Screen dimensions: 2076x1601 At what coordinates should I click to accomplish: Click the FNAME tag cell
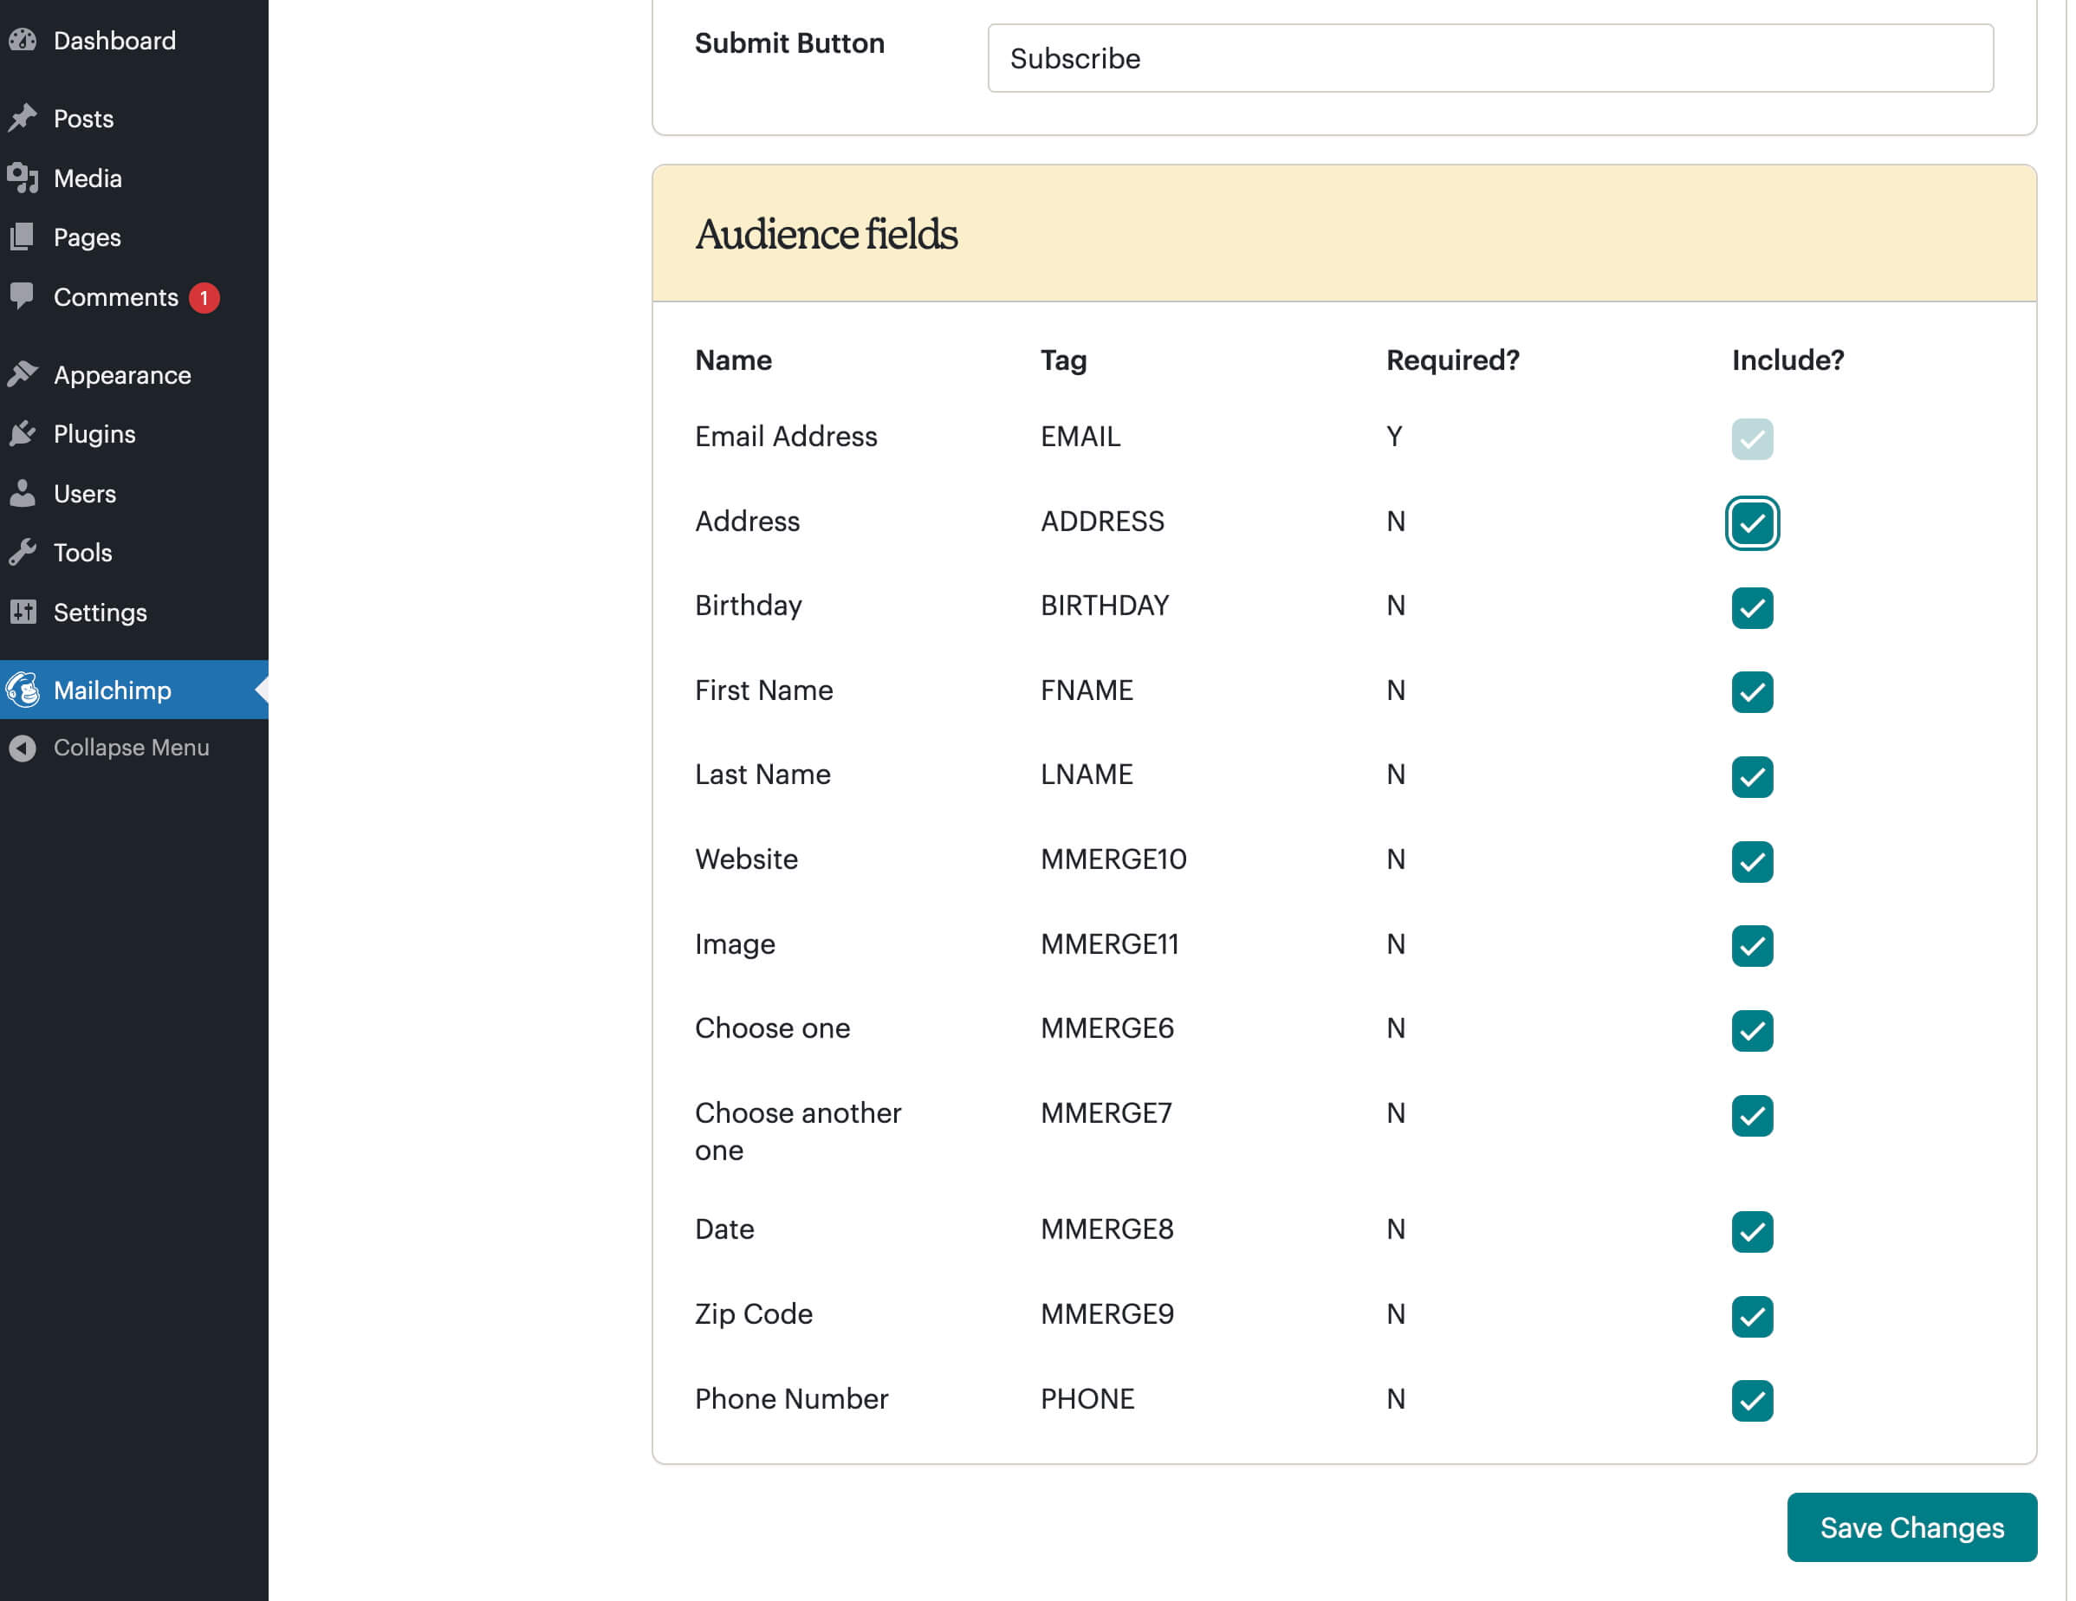[x=1087, y=690]
